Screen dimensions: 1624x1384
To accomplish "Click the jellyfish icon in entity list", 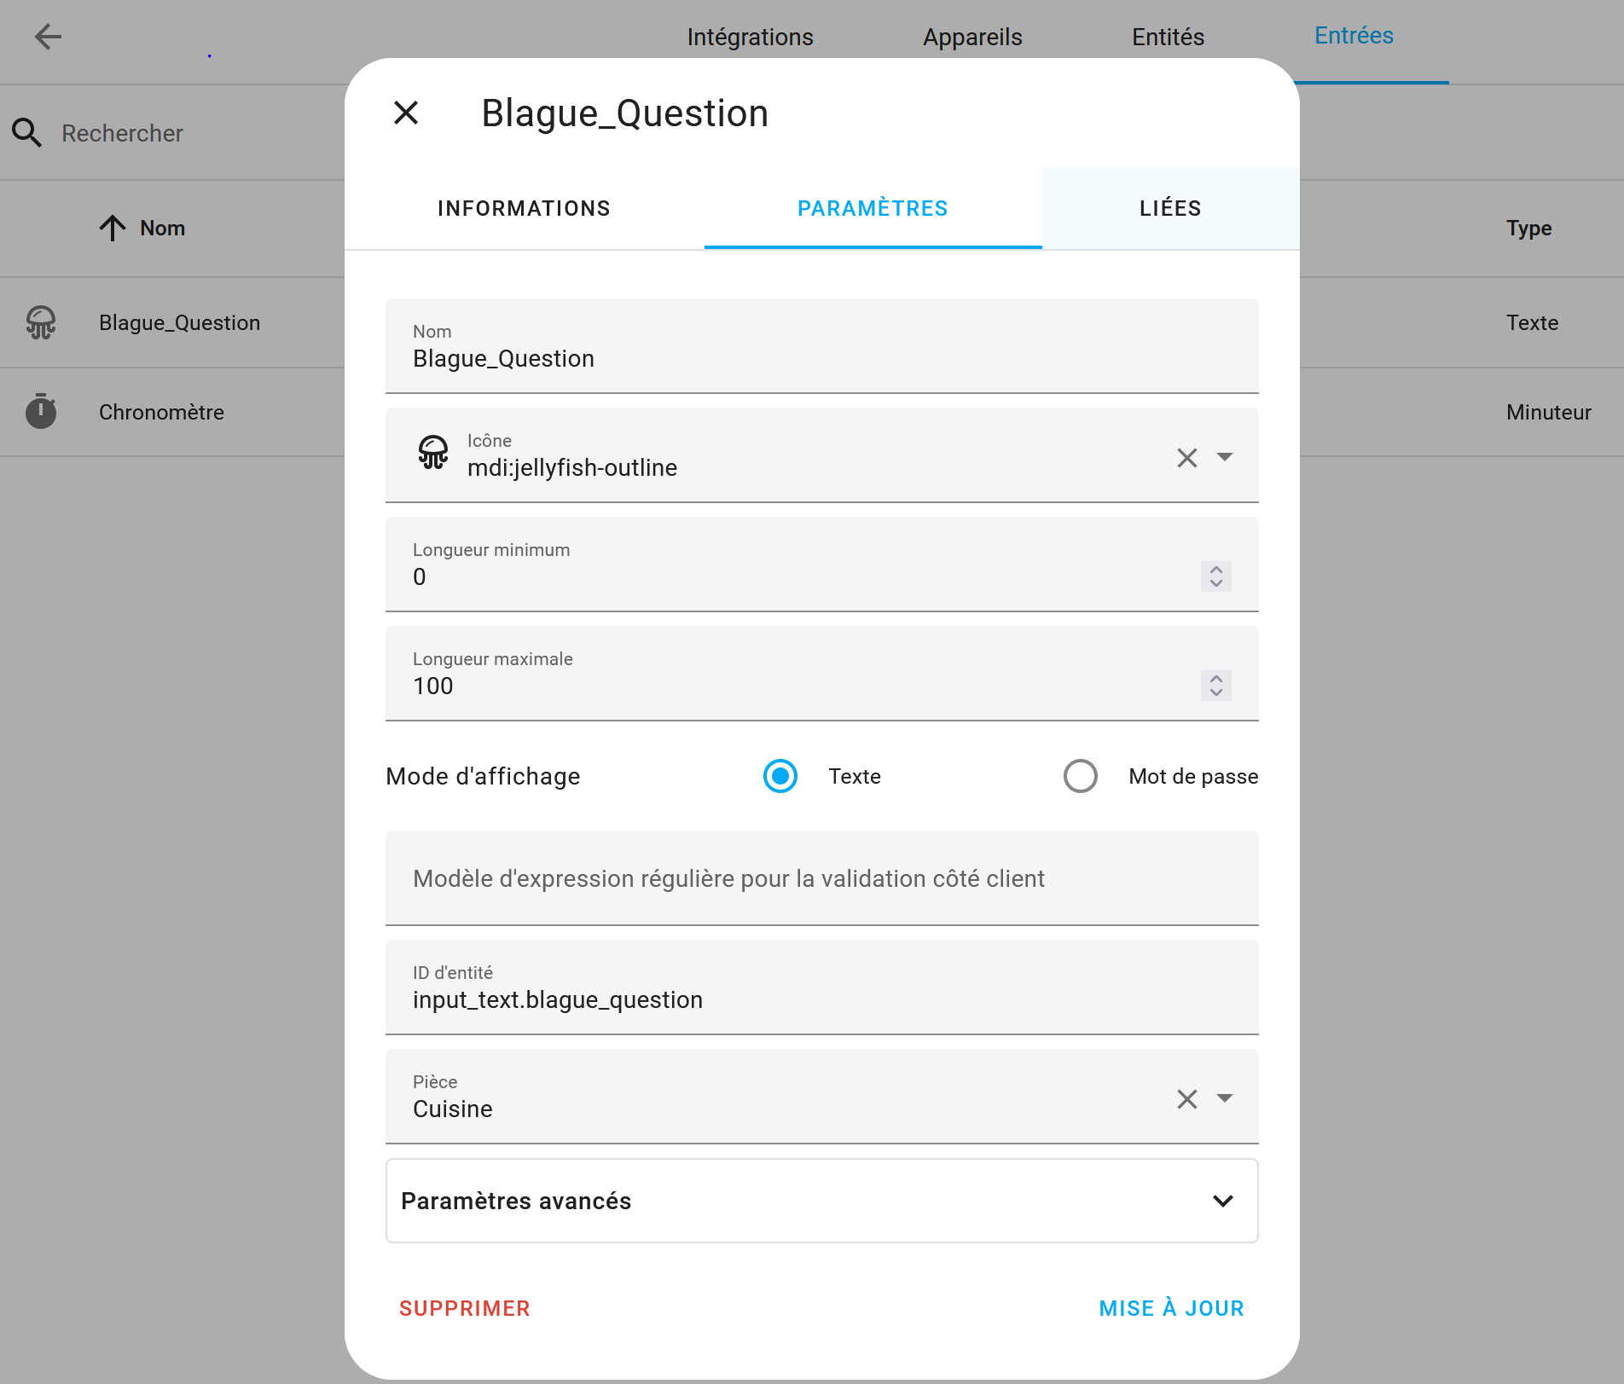I will (41, 323).
